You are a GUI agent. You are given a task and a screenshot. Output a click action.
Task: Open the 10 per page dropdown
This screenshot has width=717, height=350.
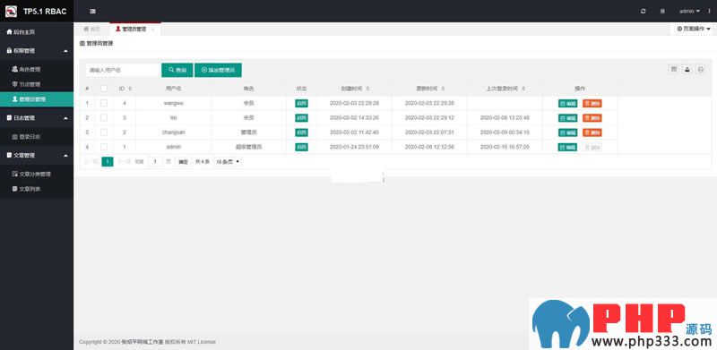[x=228, y=161]
